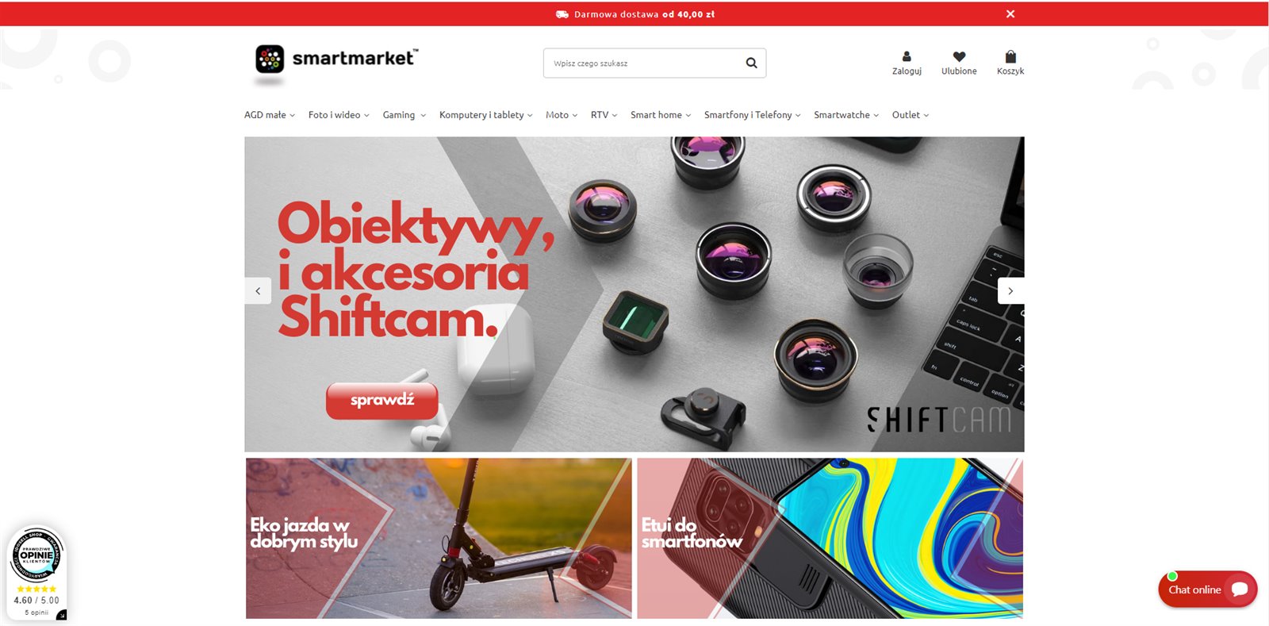Viewport: 1269px width, 626px height.
Task: Advance to next slide with right arrow
Action: point(1010,290)
